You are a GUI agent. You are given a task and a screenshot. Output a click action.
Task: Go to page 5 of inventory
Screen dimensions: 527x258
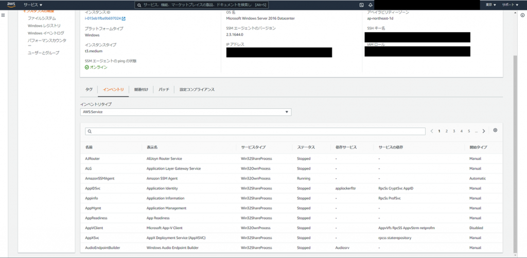click(469, 131)
